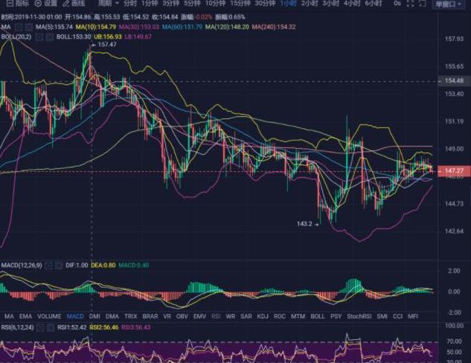The height and width of the screenshot is (363, 471).
Task: Click the 147.27 current price marker
Action: pos(453,170)
